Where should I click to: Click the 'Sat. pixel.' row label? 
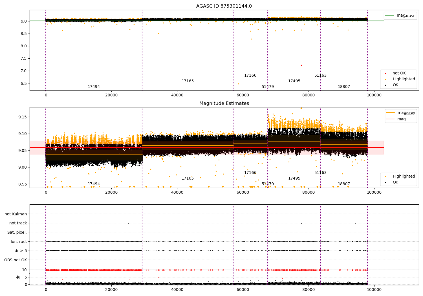point(17,233)
